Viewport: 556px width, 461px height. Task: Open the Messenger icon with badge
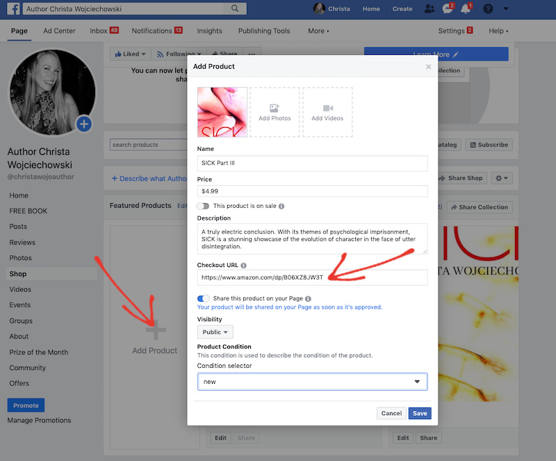pyautogui.click(x=448, y=9)
